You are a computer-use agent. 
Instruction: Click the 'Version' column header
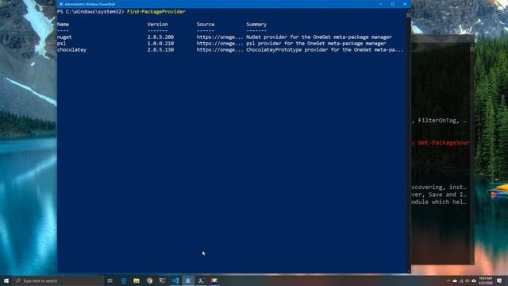tap(157, 25)
